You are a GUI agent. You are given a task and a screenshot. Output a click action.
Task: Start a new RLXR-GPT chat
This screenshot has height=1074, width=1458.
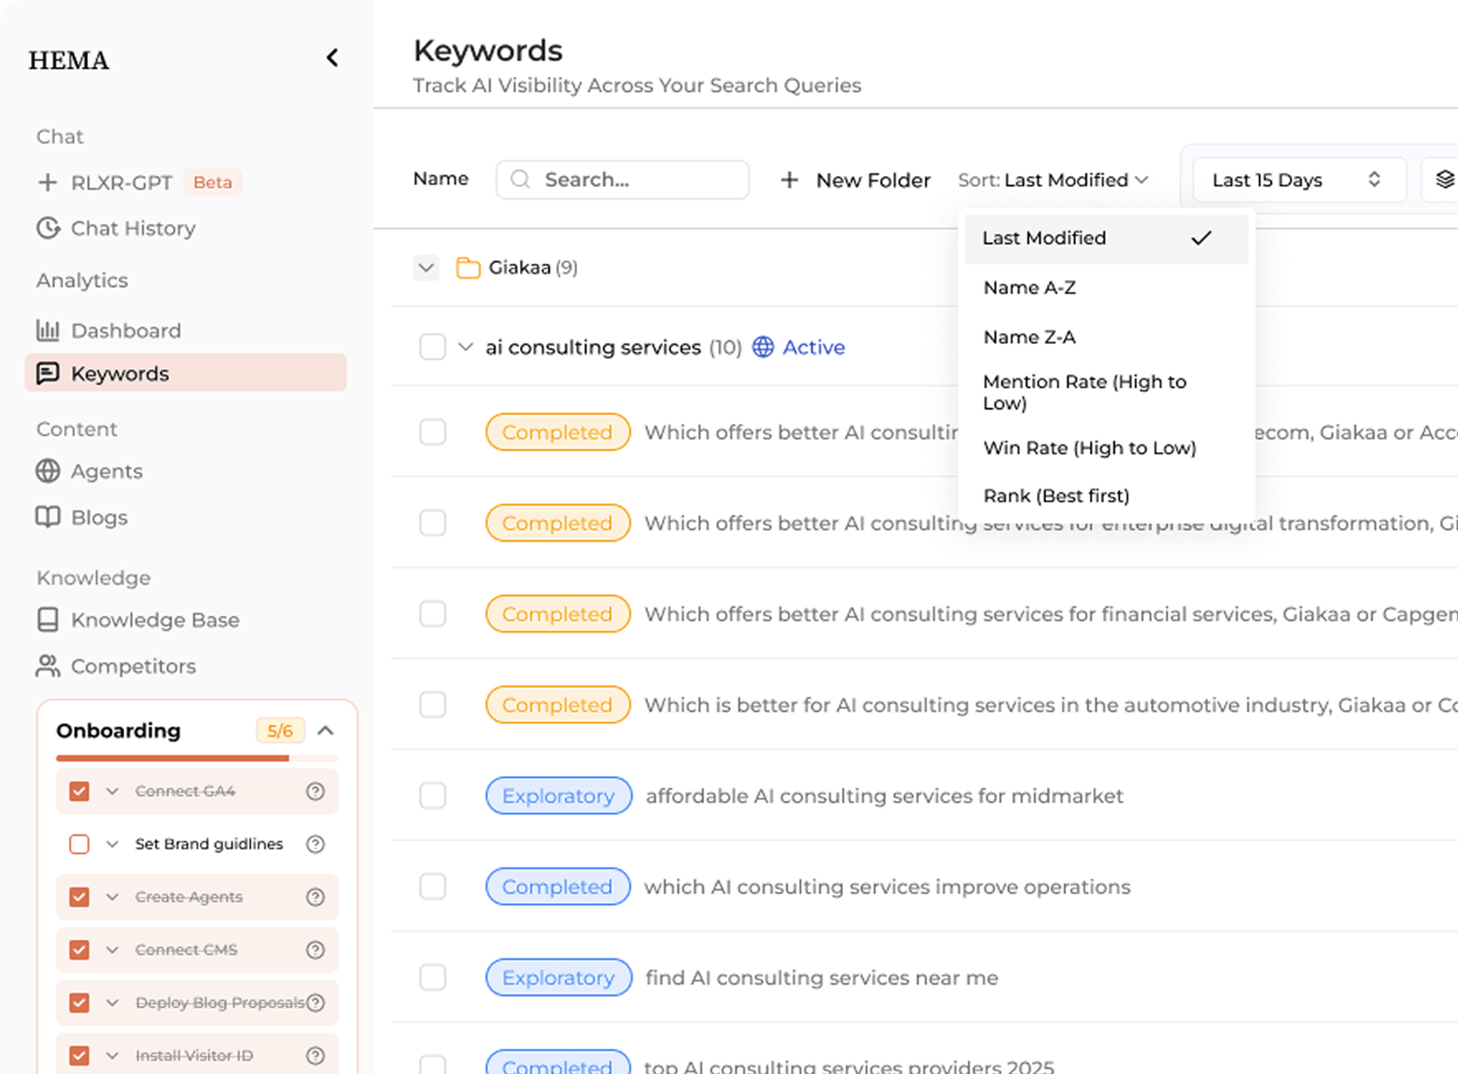coord(121,183)
